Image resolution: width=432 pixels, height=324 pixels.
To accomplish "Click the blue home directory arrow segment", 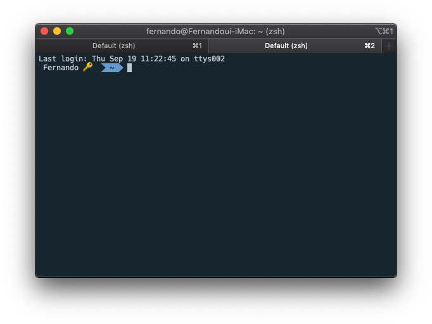I will 112,68.
